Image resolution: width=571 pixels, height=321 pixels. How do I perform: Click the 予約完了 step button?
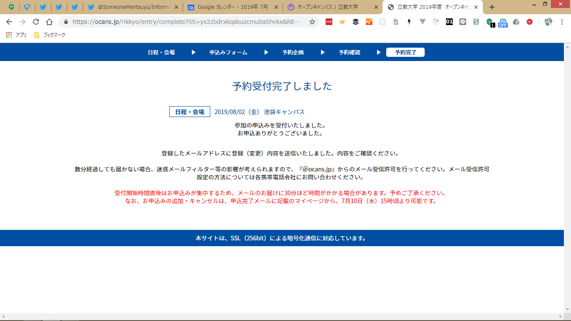[405, 52]
